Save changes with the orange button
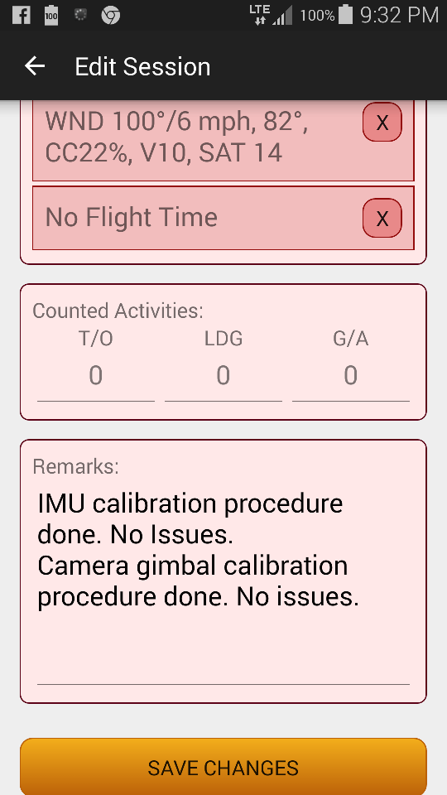Image resolution: width=447 pixels, height=795 pixels. click(223, 767)
